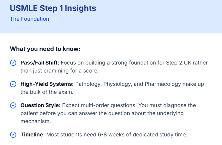The width and height of the screenshot is (222, 145).
Task: Click the checkmark icon beside Question Style
Action: click(x=13, y=105)
